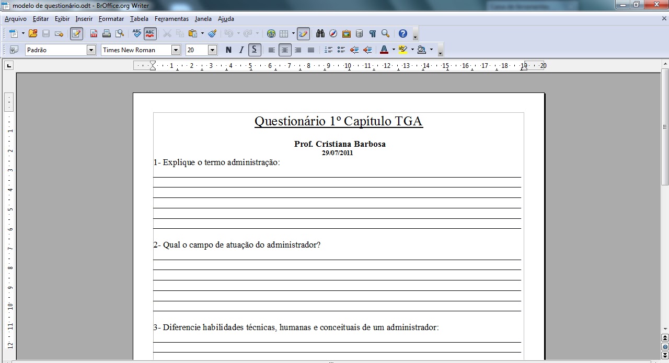Image resolution: width=669 pixels, height=363 pixels.
Task: Open the Navigator
Action: point(332,33)
